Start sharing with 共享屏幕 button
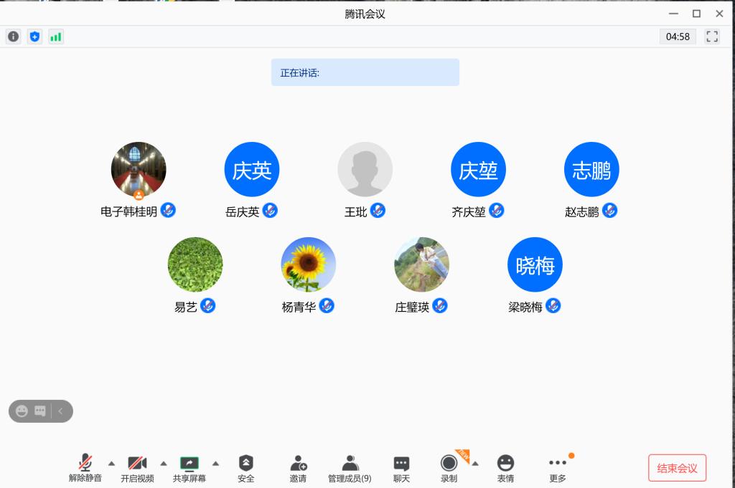735x488 pixels. pos(189,469)
